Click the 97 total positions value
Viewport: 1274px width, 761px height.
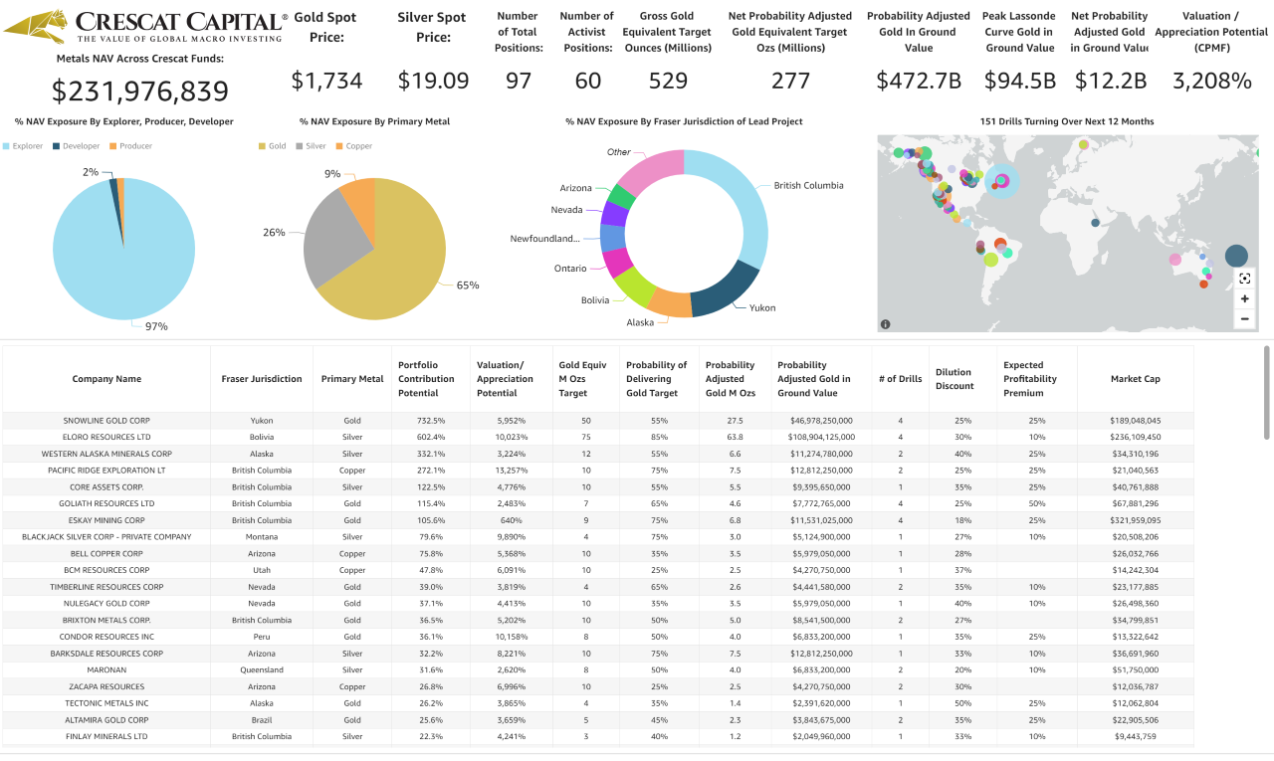519,81
